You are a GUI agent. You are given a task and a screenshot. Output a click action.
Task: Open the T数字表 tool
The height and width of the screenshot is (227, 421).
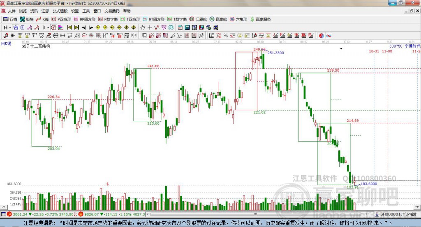[177, 19]
